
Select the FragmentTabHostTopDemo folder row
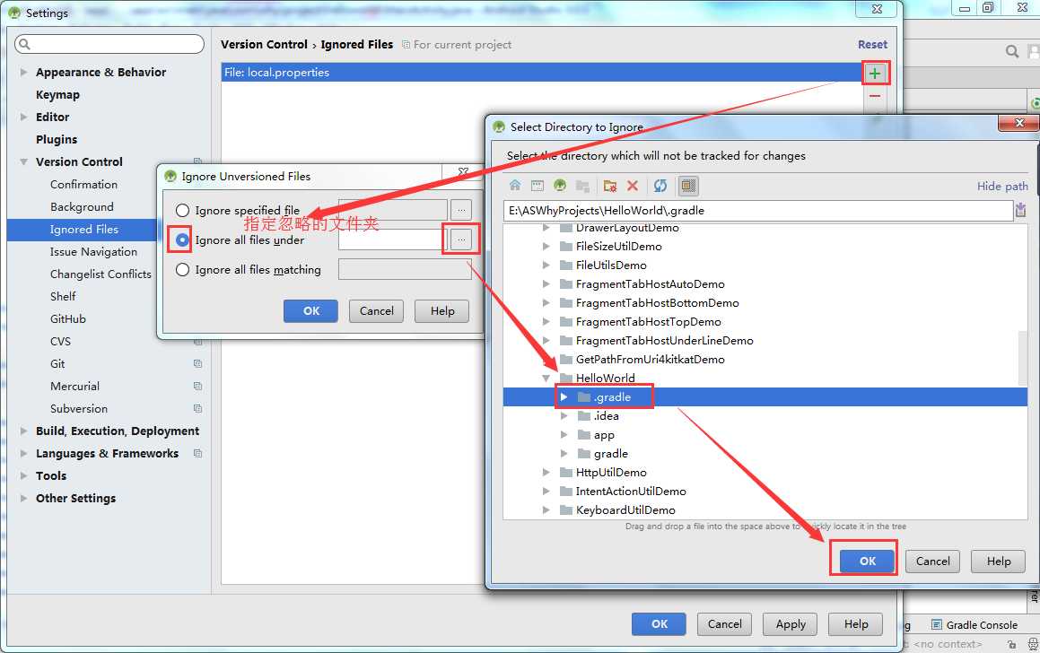(648, 321)
